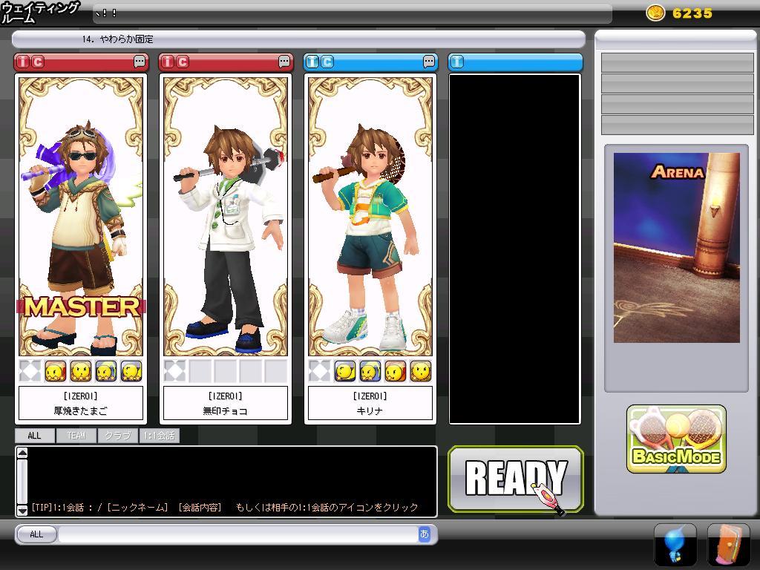This screenshot has height=570, width=760.
Task: Click speech bubble icon on second player slot
Action: pyautogui.click(x=285, y=62)
